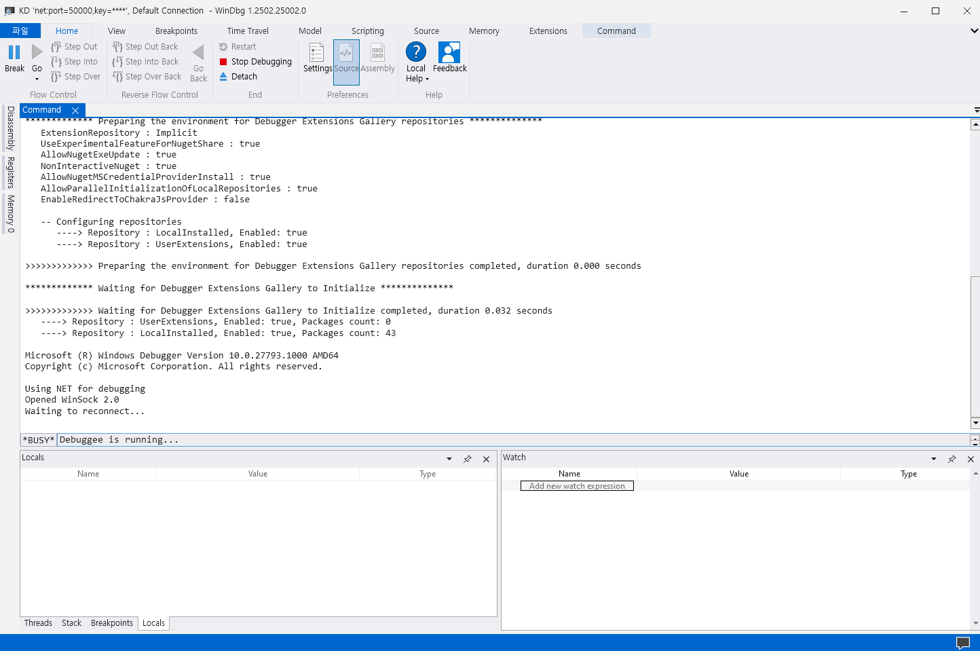Viewport: 980px width, 651px height.
Task: Click command scrollbar up arrow
Action: (x=975, y=125)
